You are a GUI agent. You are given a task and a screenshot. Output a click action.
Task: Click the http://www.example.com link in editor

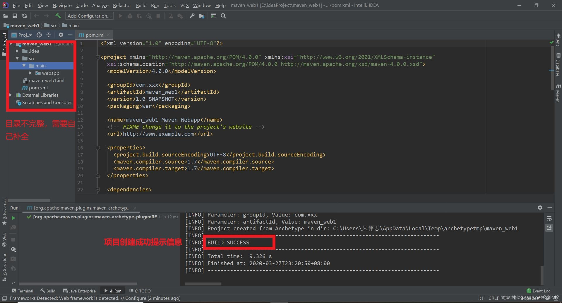[158, 134]
